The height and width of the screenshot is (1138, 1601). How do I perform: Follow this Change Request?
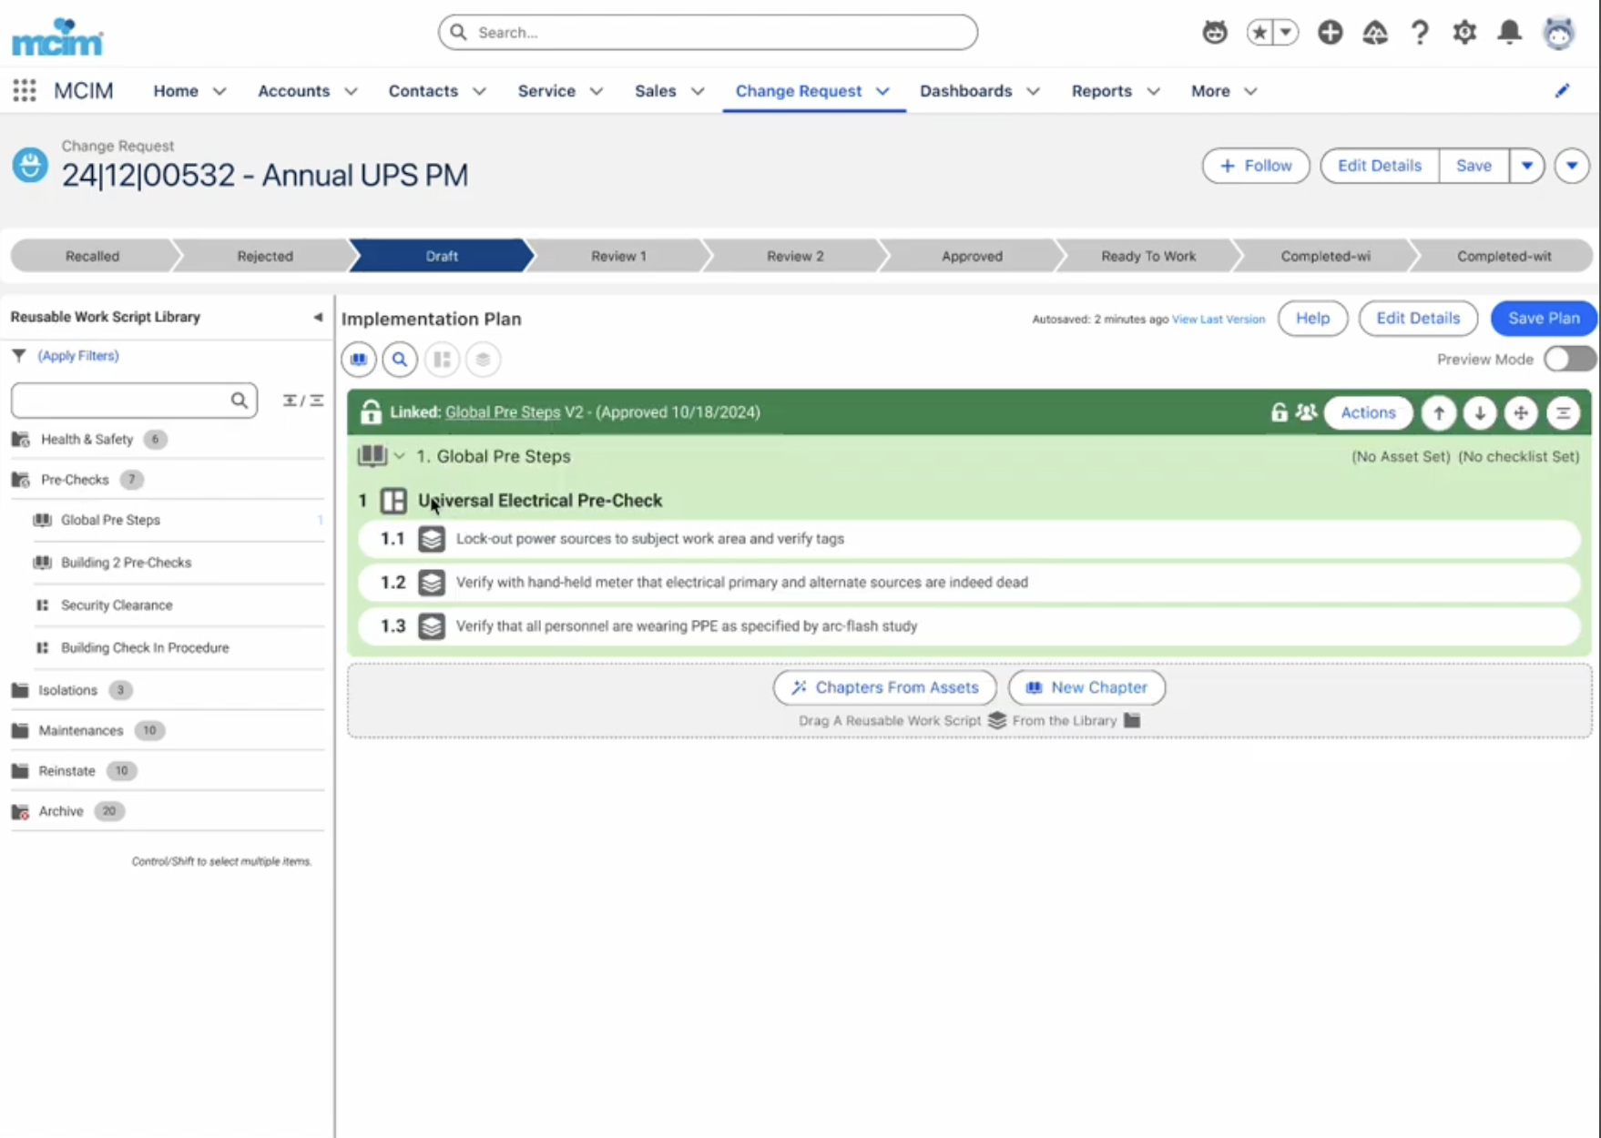pyautogui.click(x=1255, y=166)
